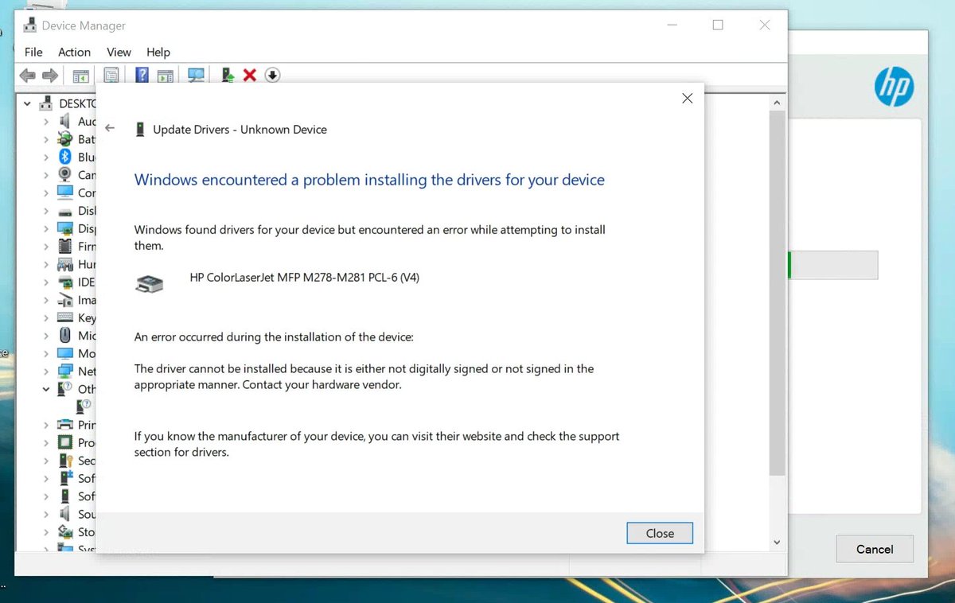Select the Cameras webcam icon in tree
Viewport: 955px width, 603px height.
(65, 175)
